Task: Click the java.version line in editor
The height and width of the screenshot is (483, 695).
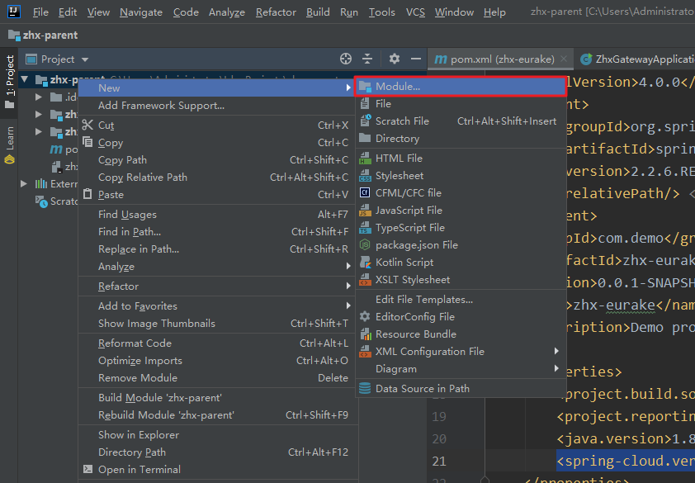Action: pyautogui.click(x=626, y=438)
